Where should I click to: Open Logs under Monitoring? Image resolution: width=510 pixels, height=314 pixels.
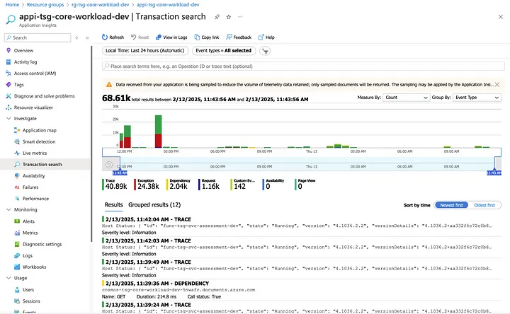[x=28, y=255]
